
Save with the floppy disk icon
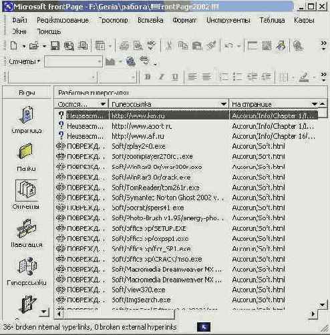coord(55,46)
